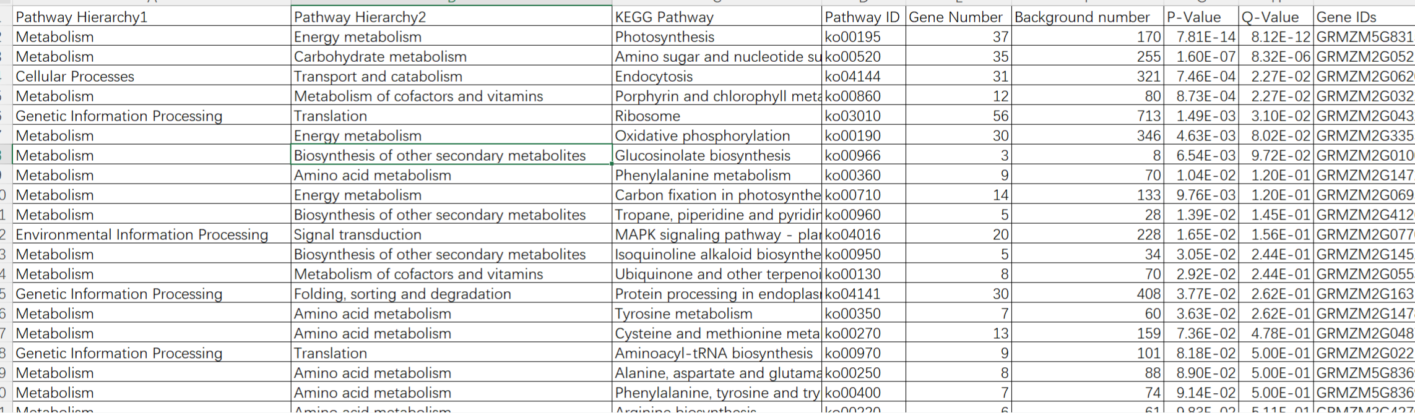Click the P-Value header cell
Viewport: 1415px width, 413px height.
pos(1200,17)
